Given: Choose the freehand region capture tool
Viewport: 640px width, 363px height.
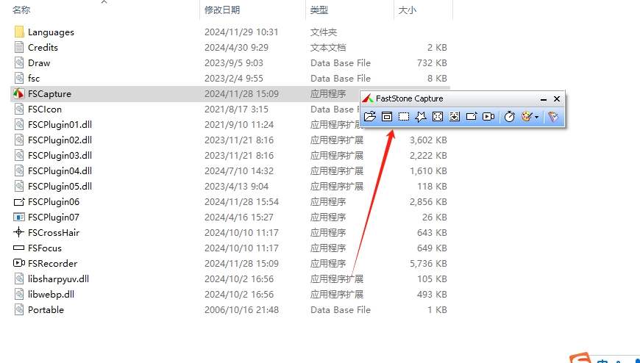Looking at the screenshot, I should (x=420, y=117).
